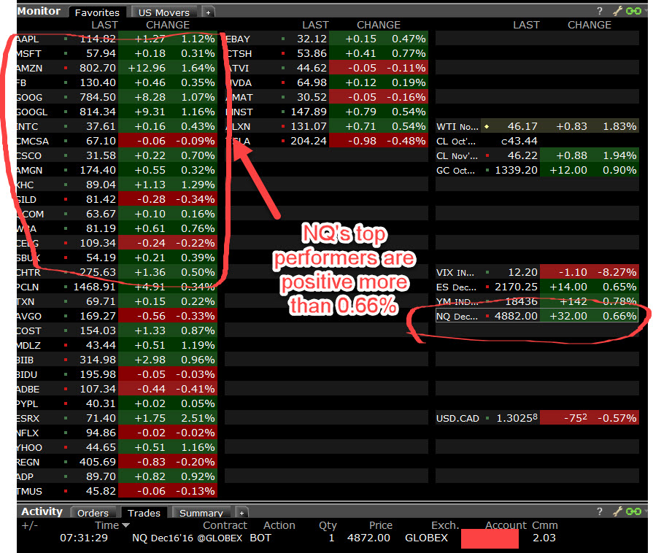The image size is (653, 553).
Task: Click Activity panel green link chain icon
Action: (634, 511)
